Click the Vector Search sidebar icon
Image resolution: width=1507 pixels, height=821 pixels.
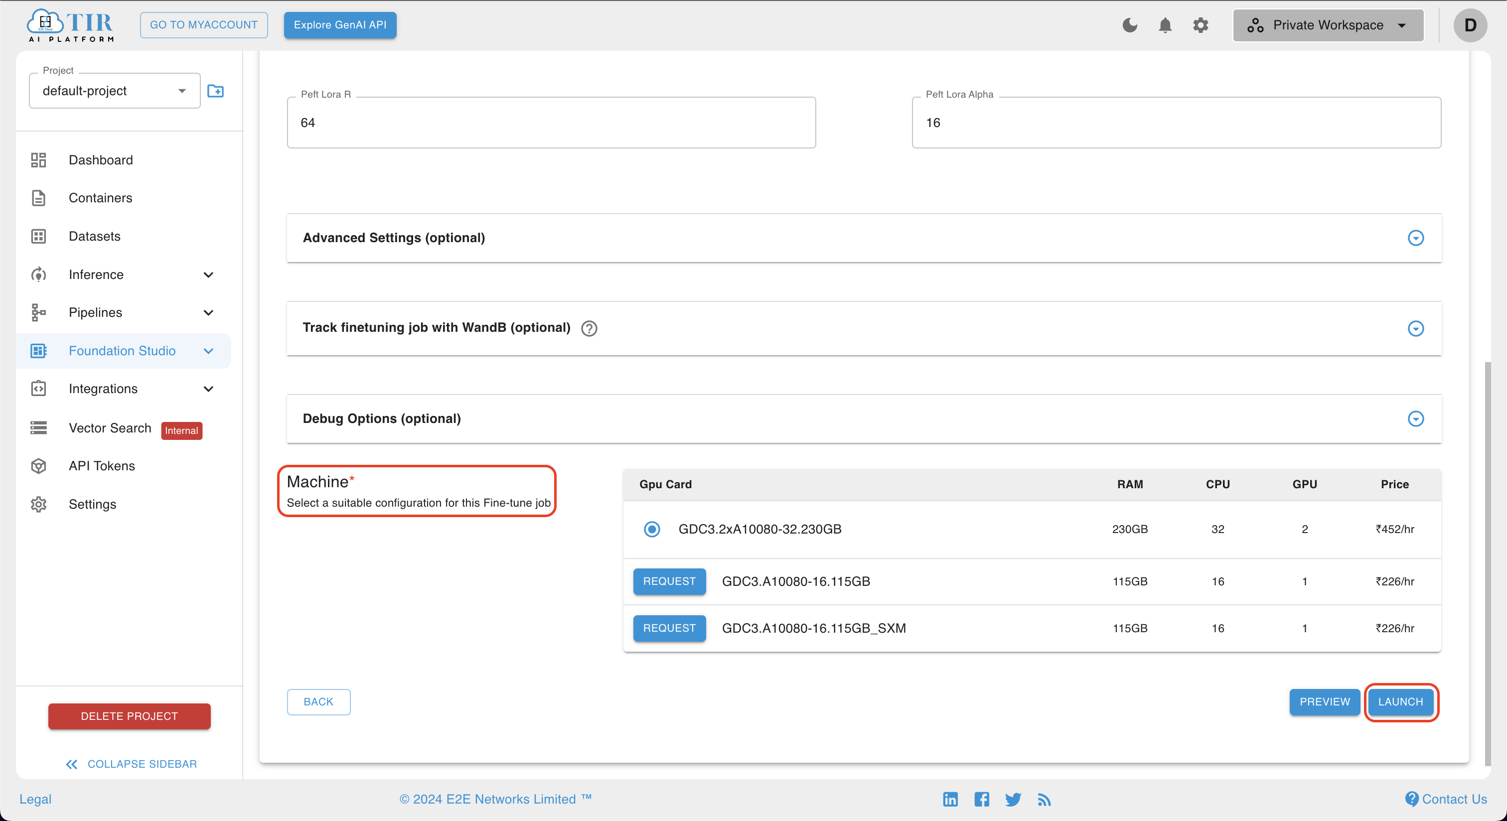click(38, 428)
